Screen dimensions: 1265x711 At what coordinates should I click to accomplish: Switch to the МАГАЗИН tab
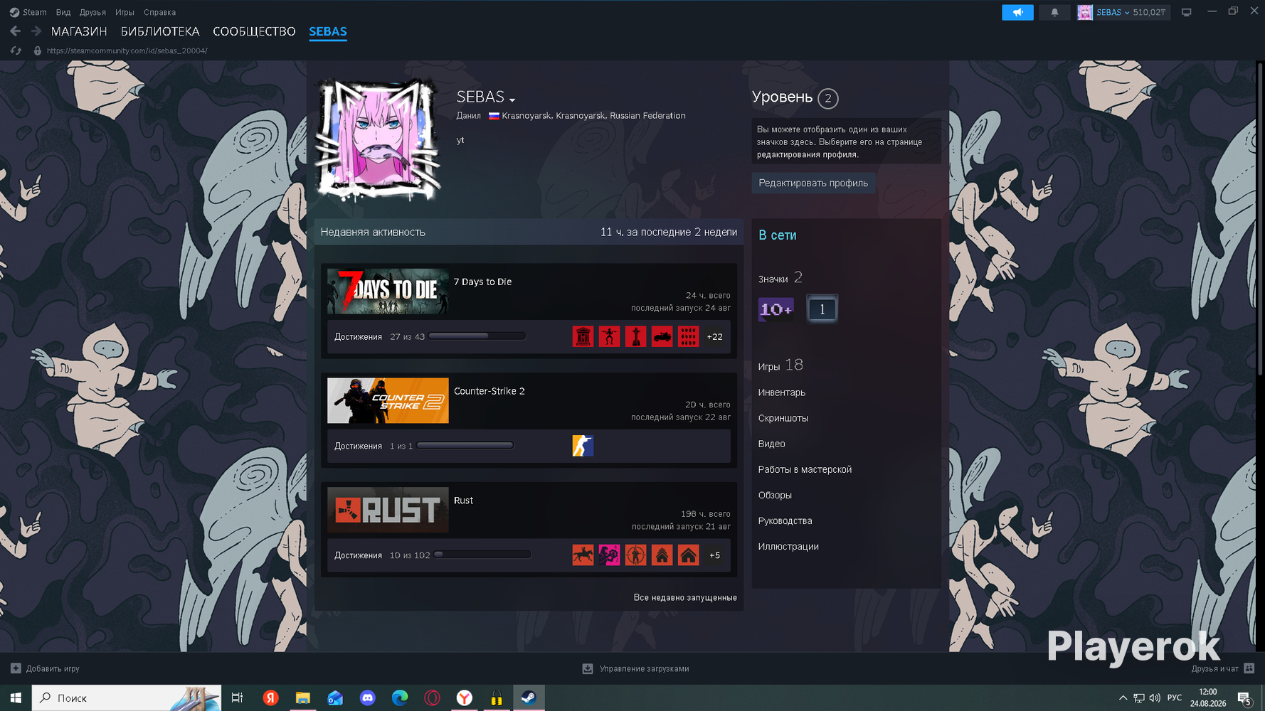tap(79, 31)
